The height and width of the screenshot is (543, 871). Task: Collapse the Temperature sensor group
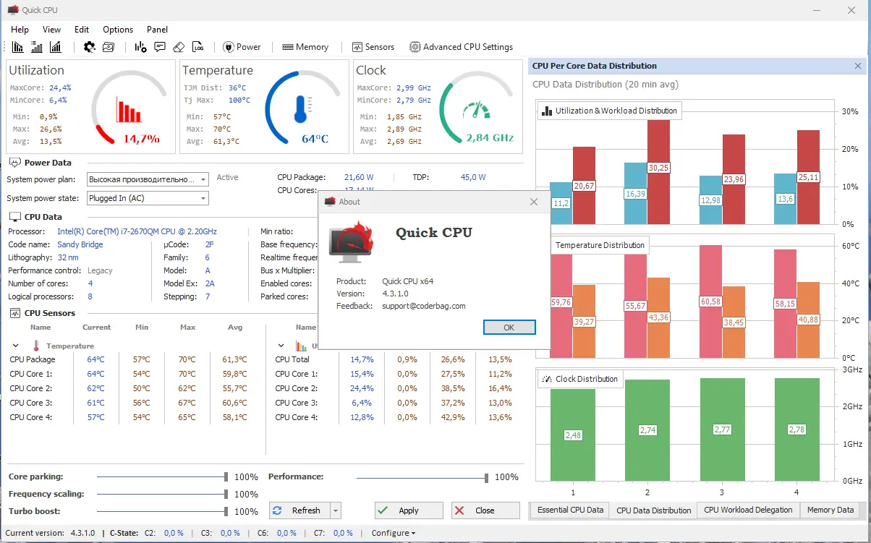coord(16,346)
